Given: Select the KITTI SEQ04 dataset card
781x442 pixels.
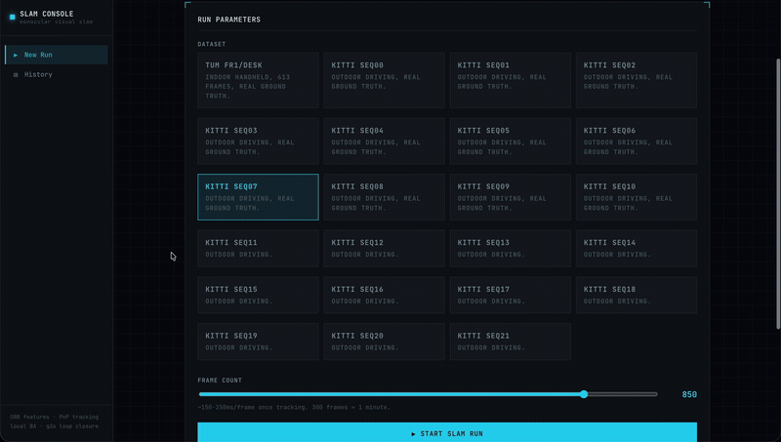Looking at the screenshot, I should coord(384,141).
